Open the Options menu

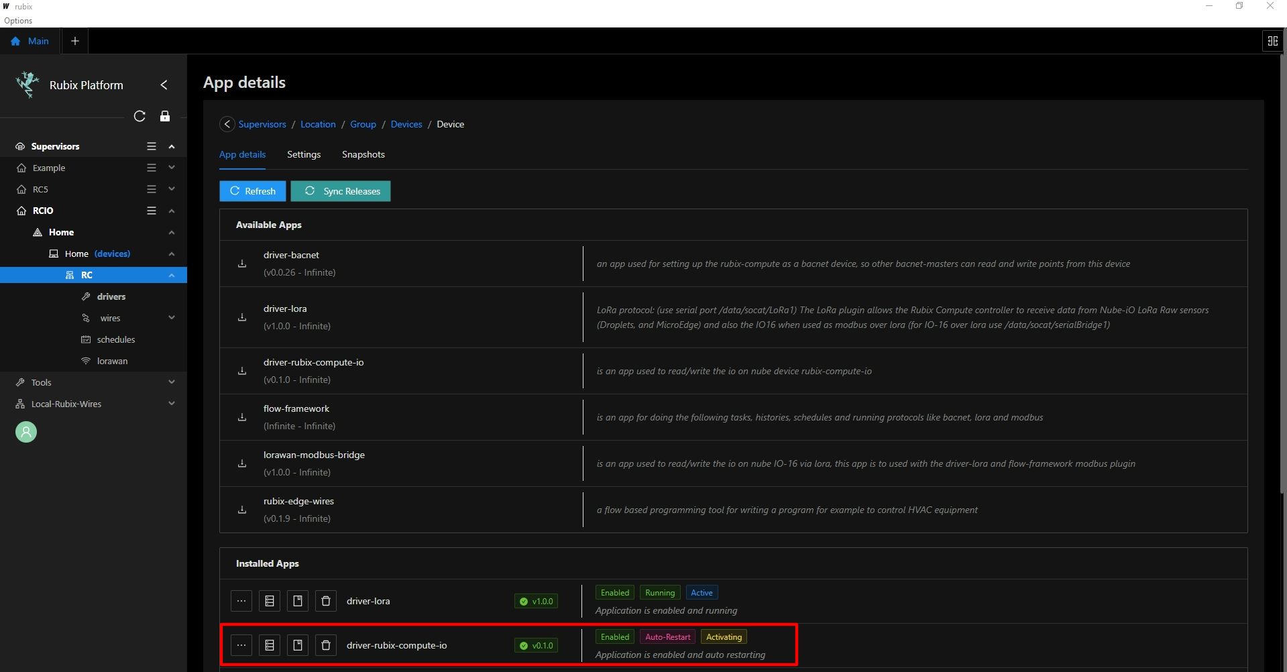pyautogui.click(x=18, y=21)
